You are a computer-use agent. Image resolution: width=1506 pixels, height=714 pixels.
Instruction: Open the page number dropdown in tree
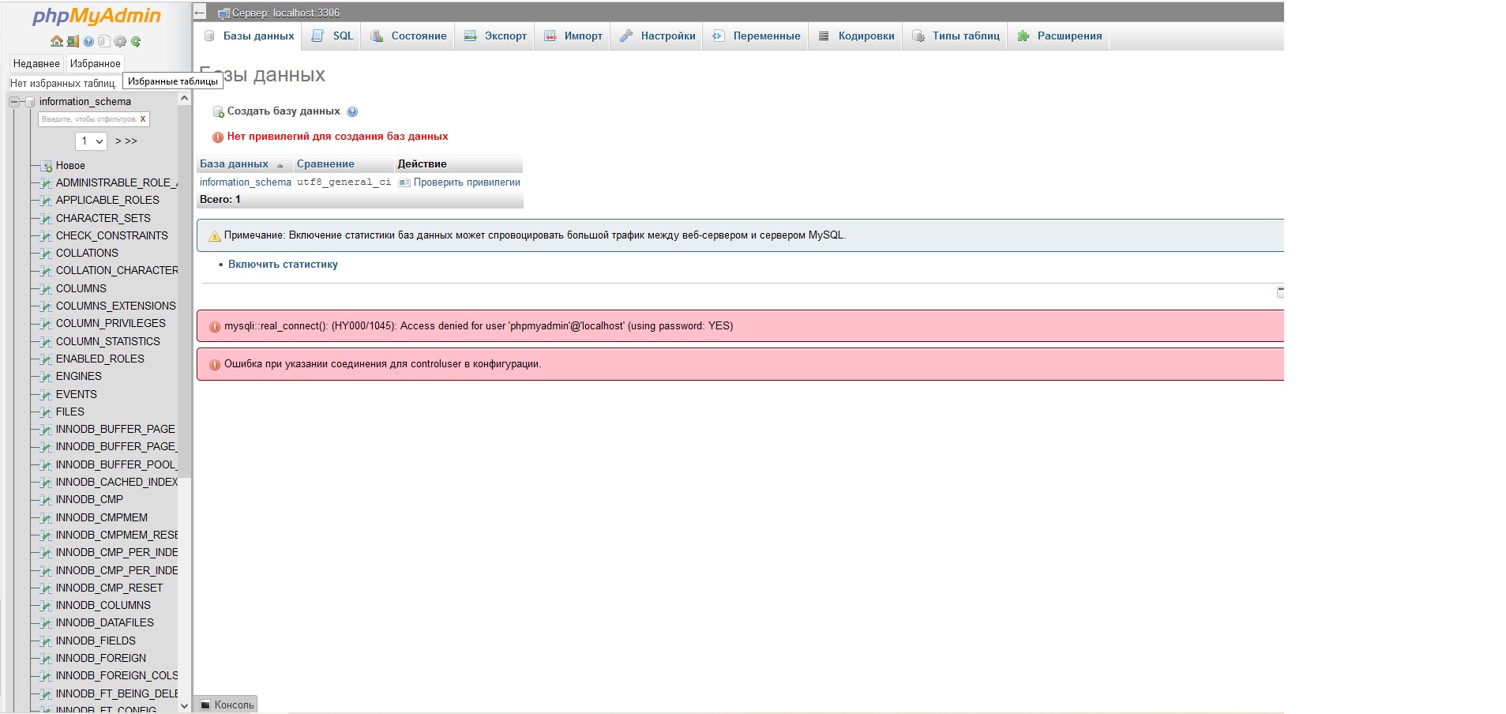pyautogui.click(x=91, y=141)
